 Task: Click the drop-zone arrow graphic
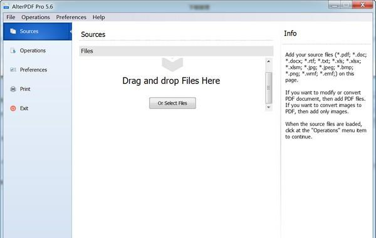tap(172, 65)
